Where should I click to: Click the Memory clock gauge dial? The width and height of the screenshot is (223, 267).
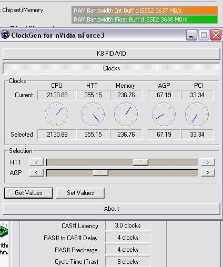[x=126, y=114]
